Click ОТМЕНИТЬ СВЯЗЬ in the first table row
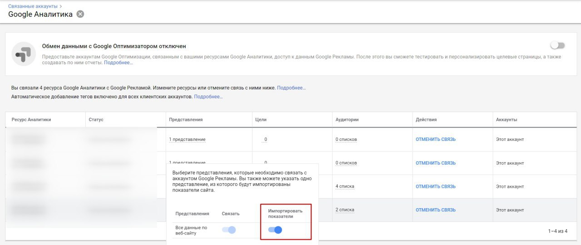This screenshot has height=245, width=581. (x=435, y=140)
